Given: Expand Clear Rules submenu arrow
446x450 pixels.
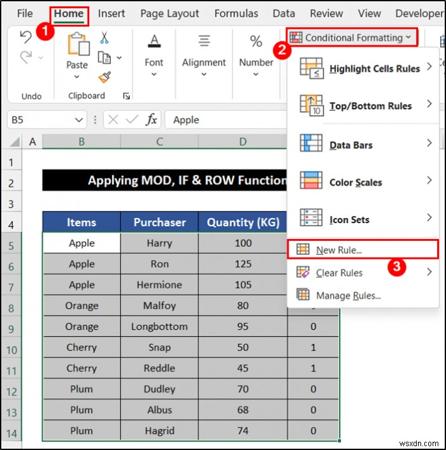Looking at the screenshot, I should click(429, 272).
